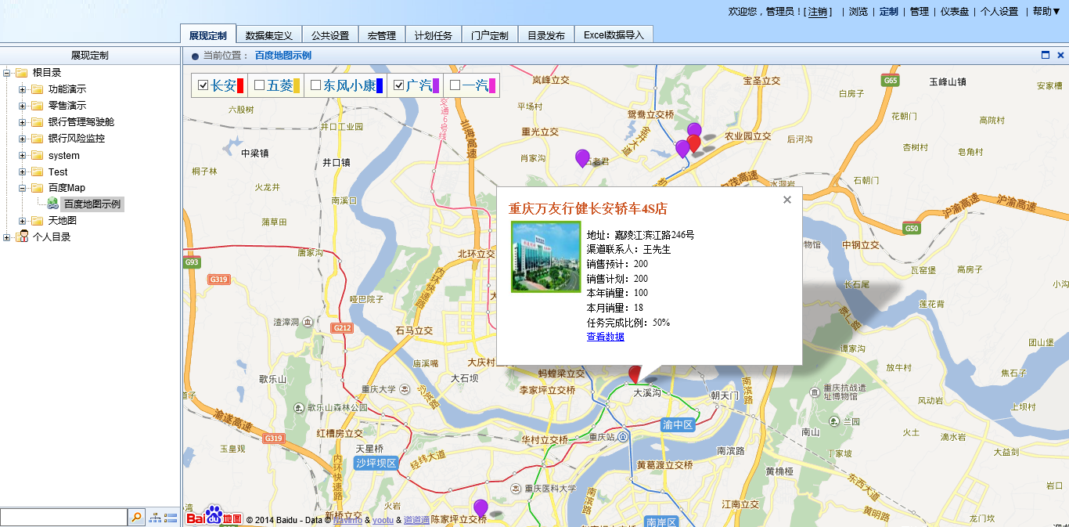Image resolution: width=1069 pixels, height=527 pixels.
Task: Click the purple map marker near 肖家沟
Action: [582, 158]
